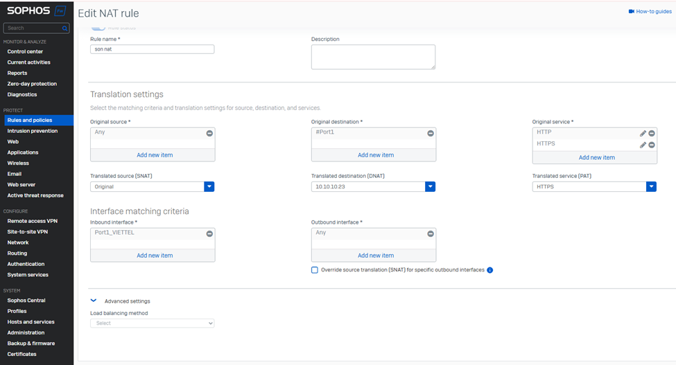The height and width of the screenshot is (365, 676).
Task: Remove 'Any' from Outbound interface list
Action: 431,234
